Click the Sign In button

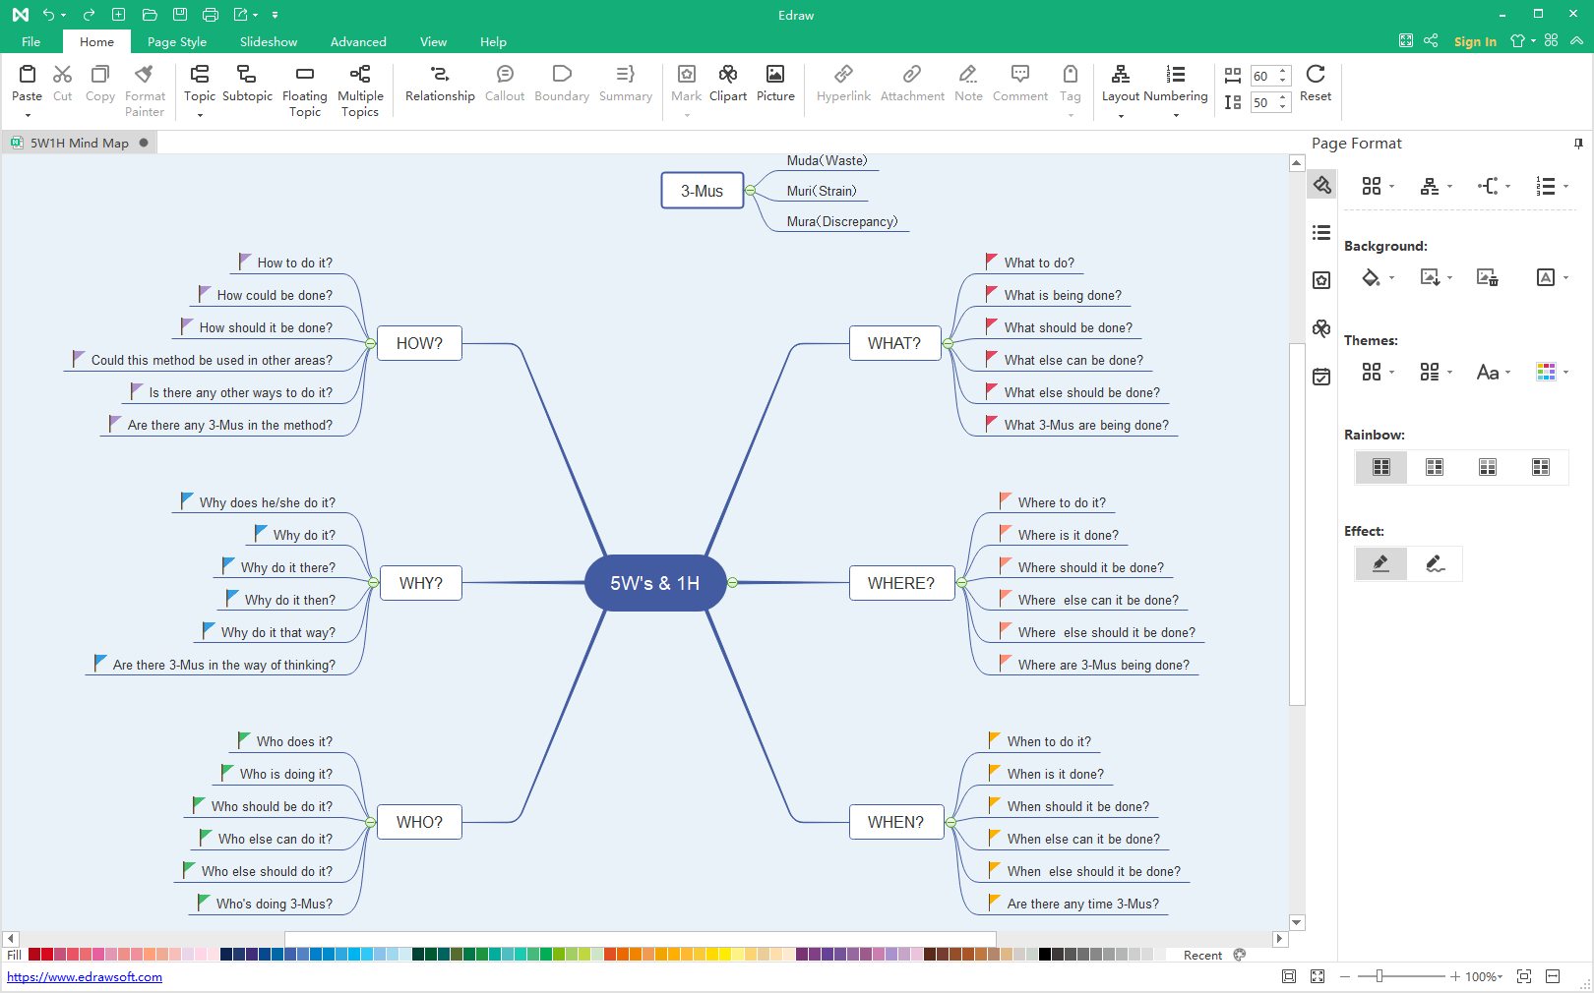click(x=1474, y=41)
